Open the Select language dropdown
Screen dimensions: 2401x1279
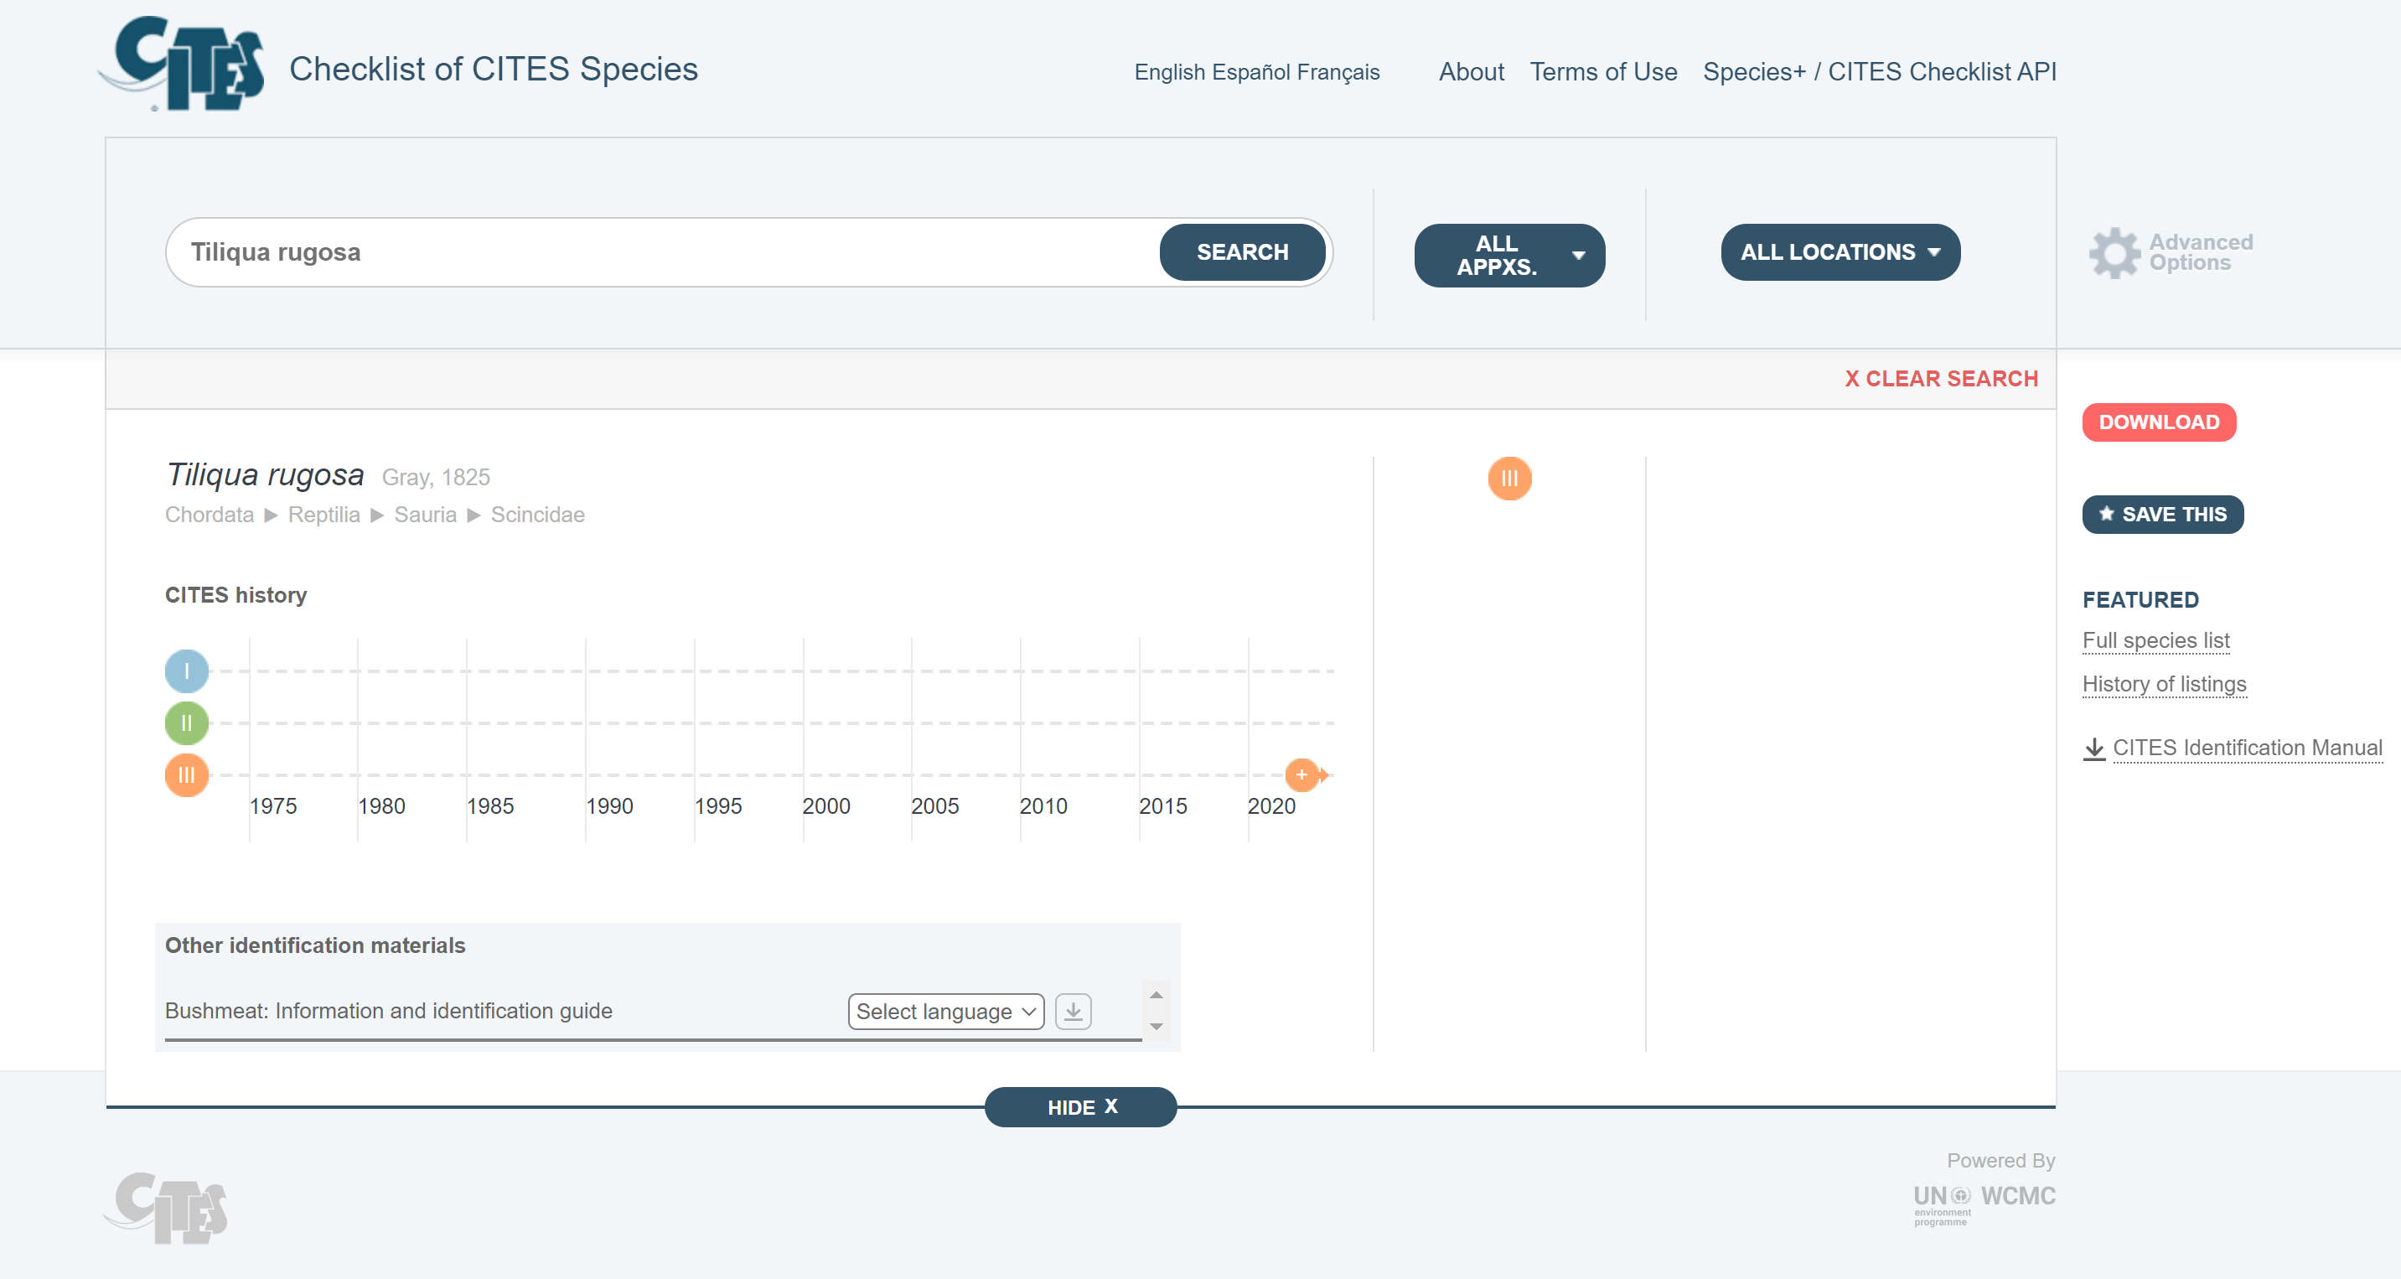(x=945, y=1012)
